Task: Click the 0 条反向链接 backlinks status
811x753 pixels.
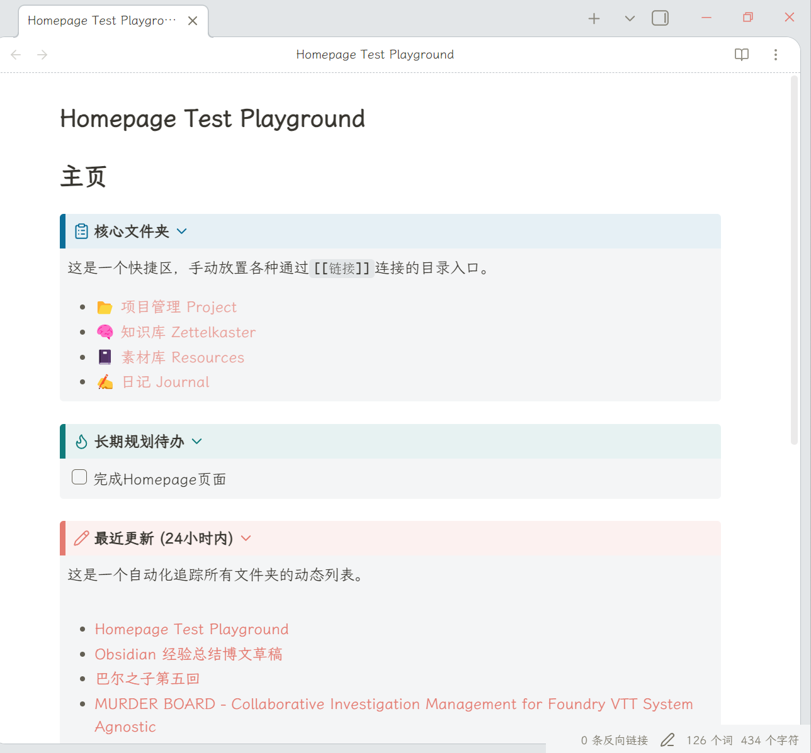Action: coord(614,740)
